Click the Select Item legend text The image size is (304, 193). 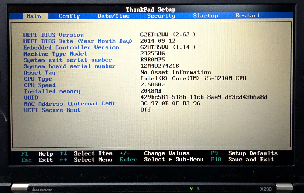tap(93, 153)
